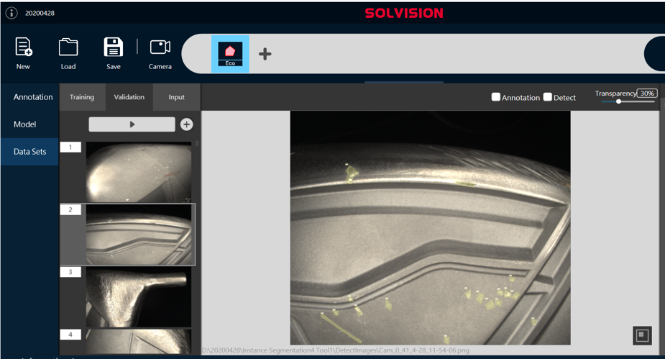665x359 pixels.
Task: Click the fit-to-view square icon
Action: tap(642, 335)
